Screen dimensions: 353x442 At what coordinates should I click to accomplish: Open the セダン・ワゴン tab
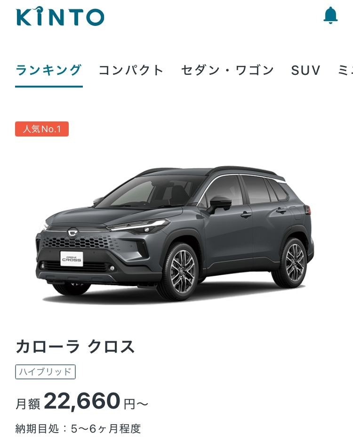pyautogui.click(x=227, y=70)
